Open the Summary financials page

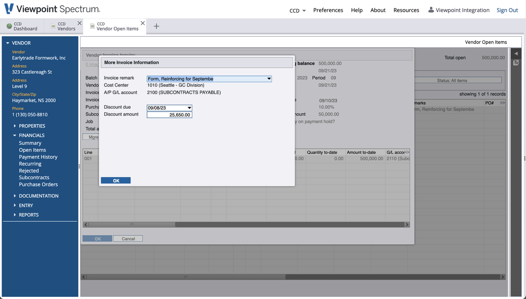30,143
